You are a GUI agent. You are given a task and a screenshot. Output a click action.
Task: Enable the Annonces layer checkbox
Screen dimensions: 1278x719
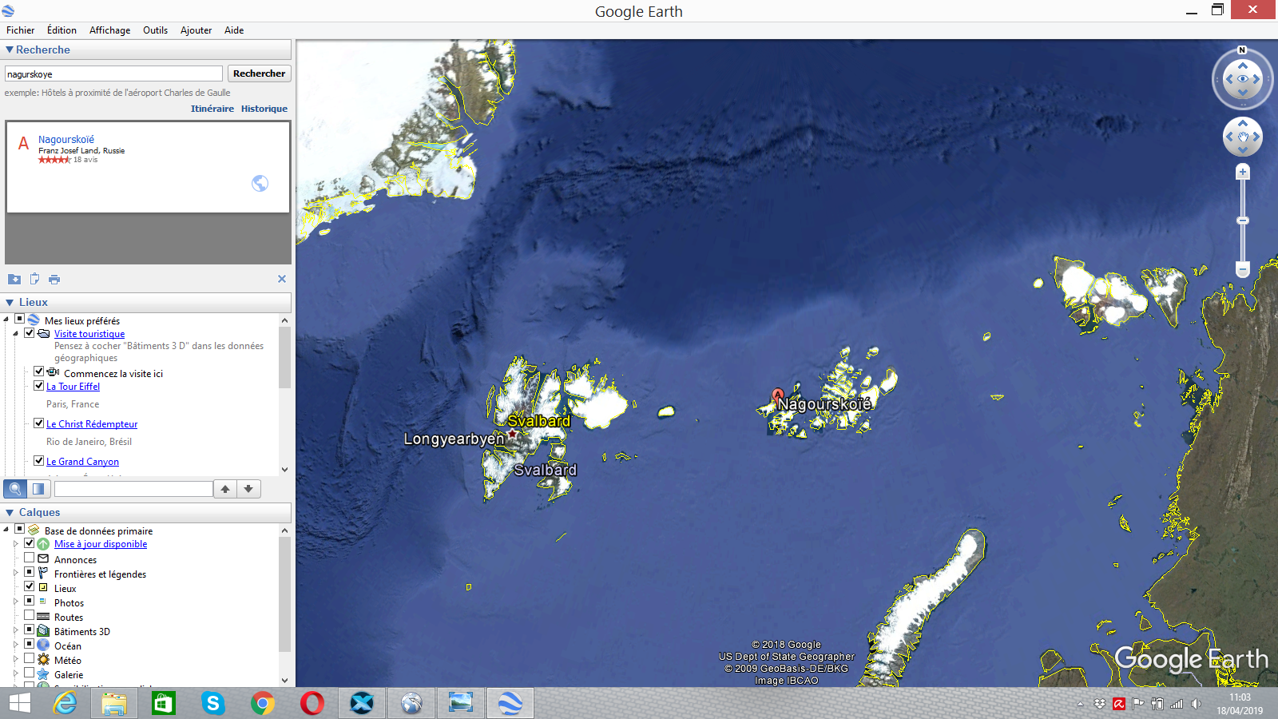tap(30, 558)
